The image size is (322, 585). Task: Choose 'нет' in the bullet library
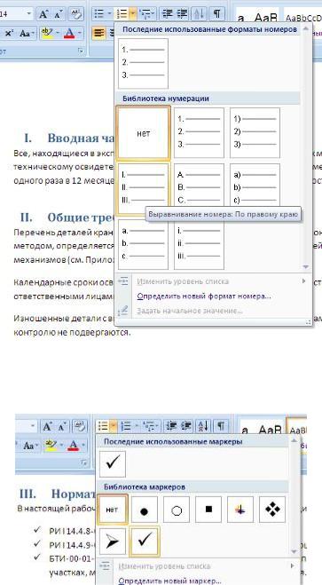pyautogui.click(x=113, y=510)
